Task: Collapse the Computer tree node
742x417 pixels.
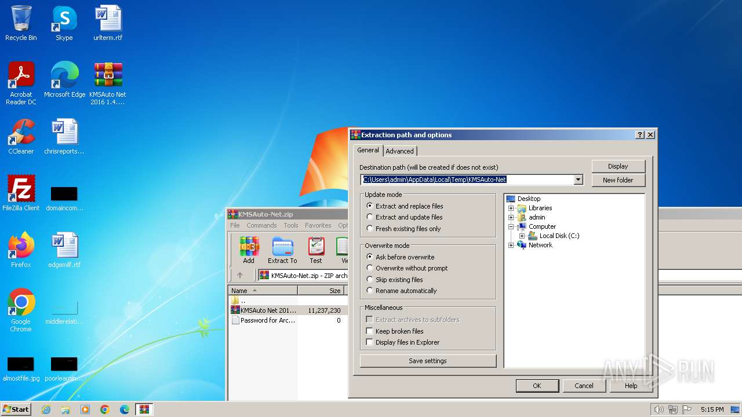Action: 511,226
